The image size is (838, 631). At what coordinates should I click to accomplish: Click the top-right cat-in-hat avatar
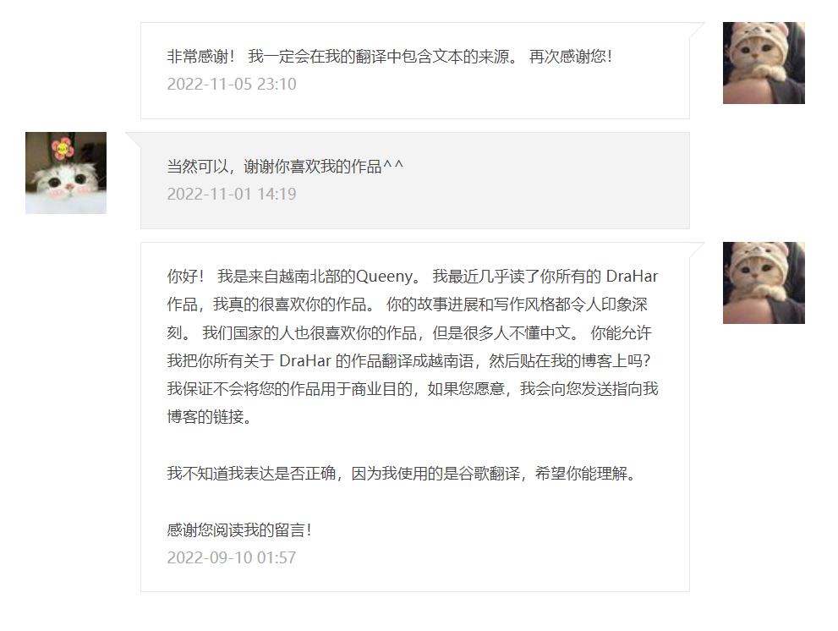coord(764,63)
